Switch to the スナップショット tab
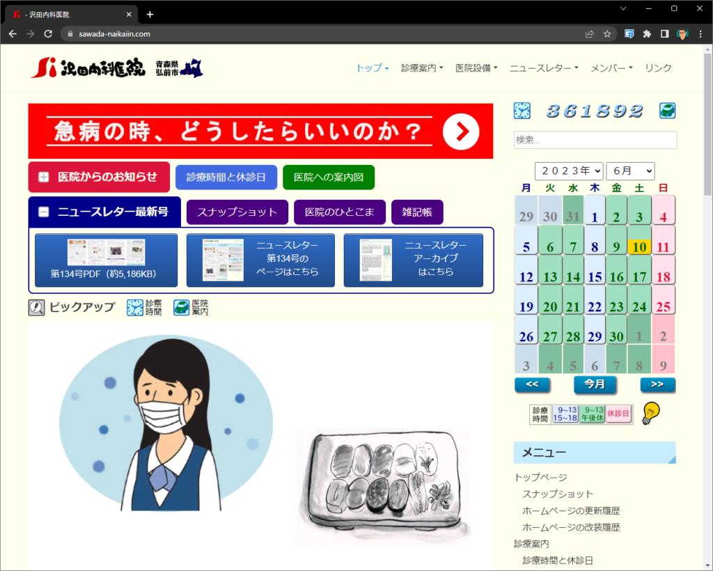The image size is (713, 571). pos(237,212)
